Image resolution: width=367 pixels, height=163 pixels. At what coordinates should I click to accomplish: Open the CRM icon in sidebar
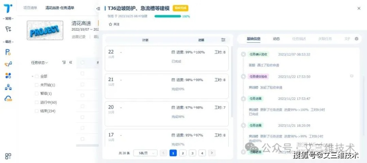(x=8, y=99)
